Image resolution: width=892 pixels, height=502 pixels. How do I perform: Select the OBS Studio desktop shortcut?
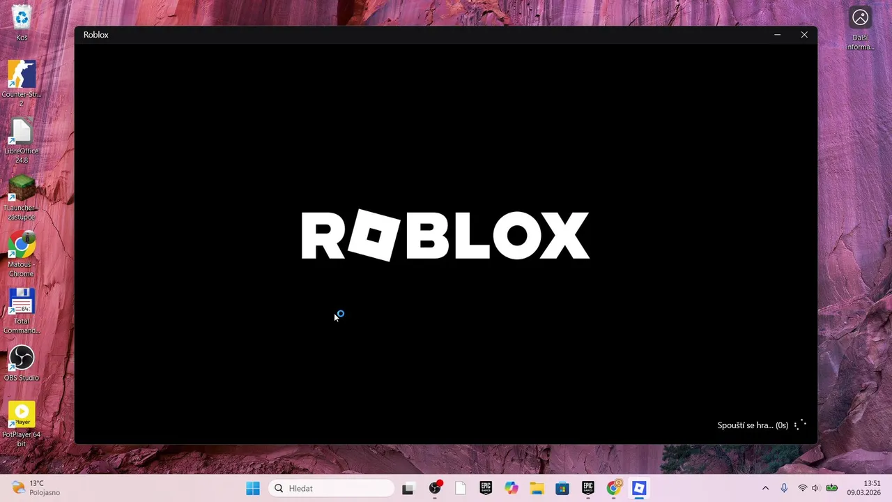[22, 363]
